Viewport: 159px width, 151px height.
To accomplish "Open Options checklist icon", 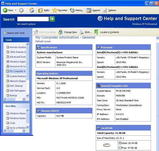I will tap(105, 10).
